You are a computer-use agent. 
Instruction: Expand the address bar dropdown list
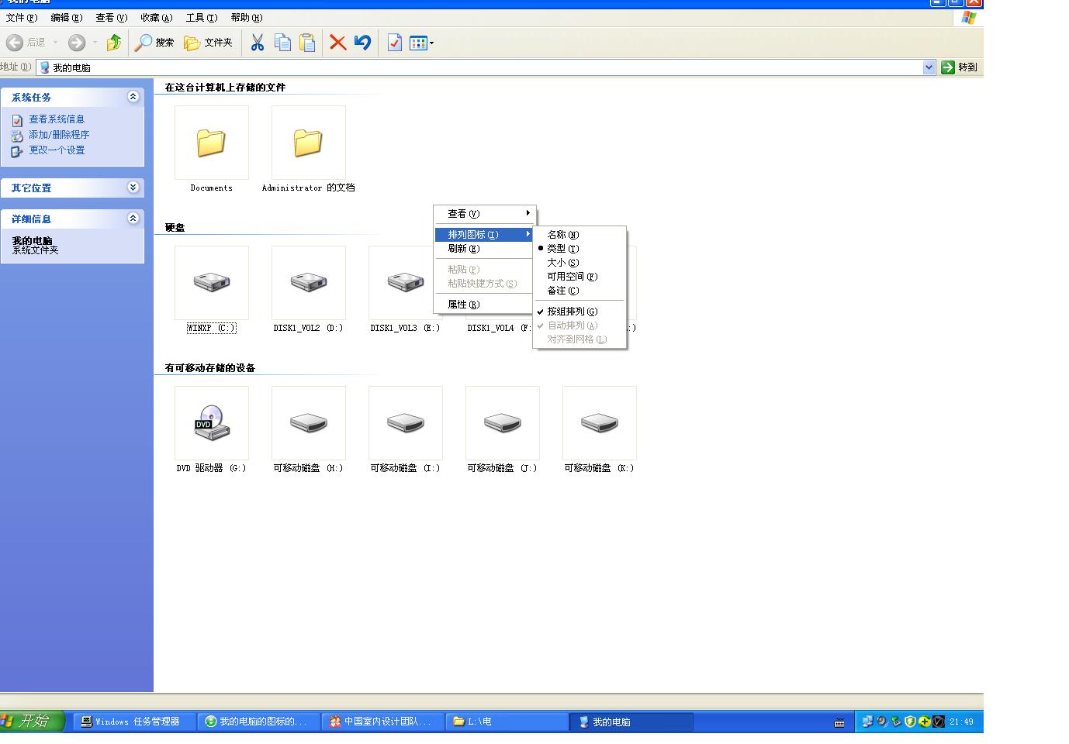(929, 67)
